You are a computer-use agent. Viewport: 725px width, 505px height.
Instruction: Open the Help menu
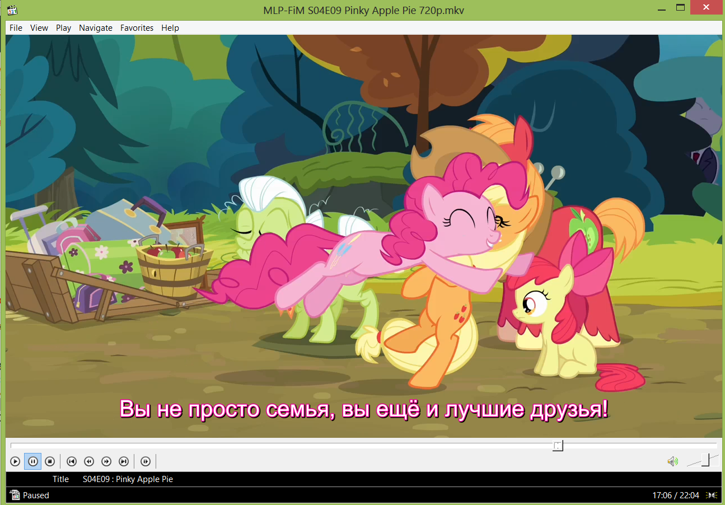pos(170,28)
